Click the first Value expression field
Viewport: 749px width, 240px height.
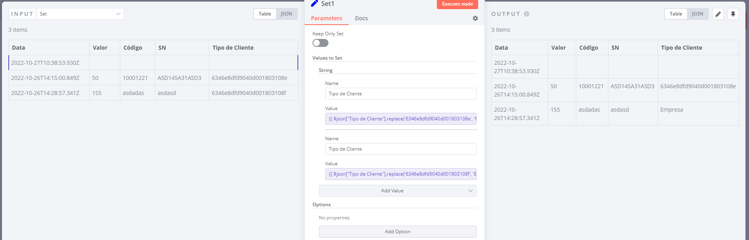point(401,119)
